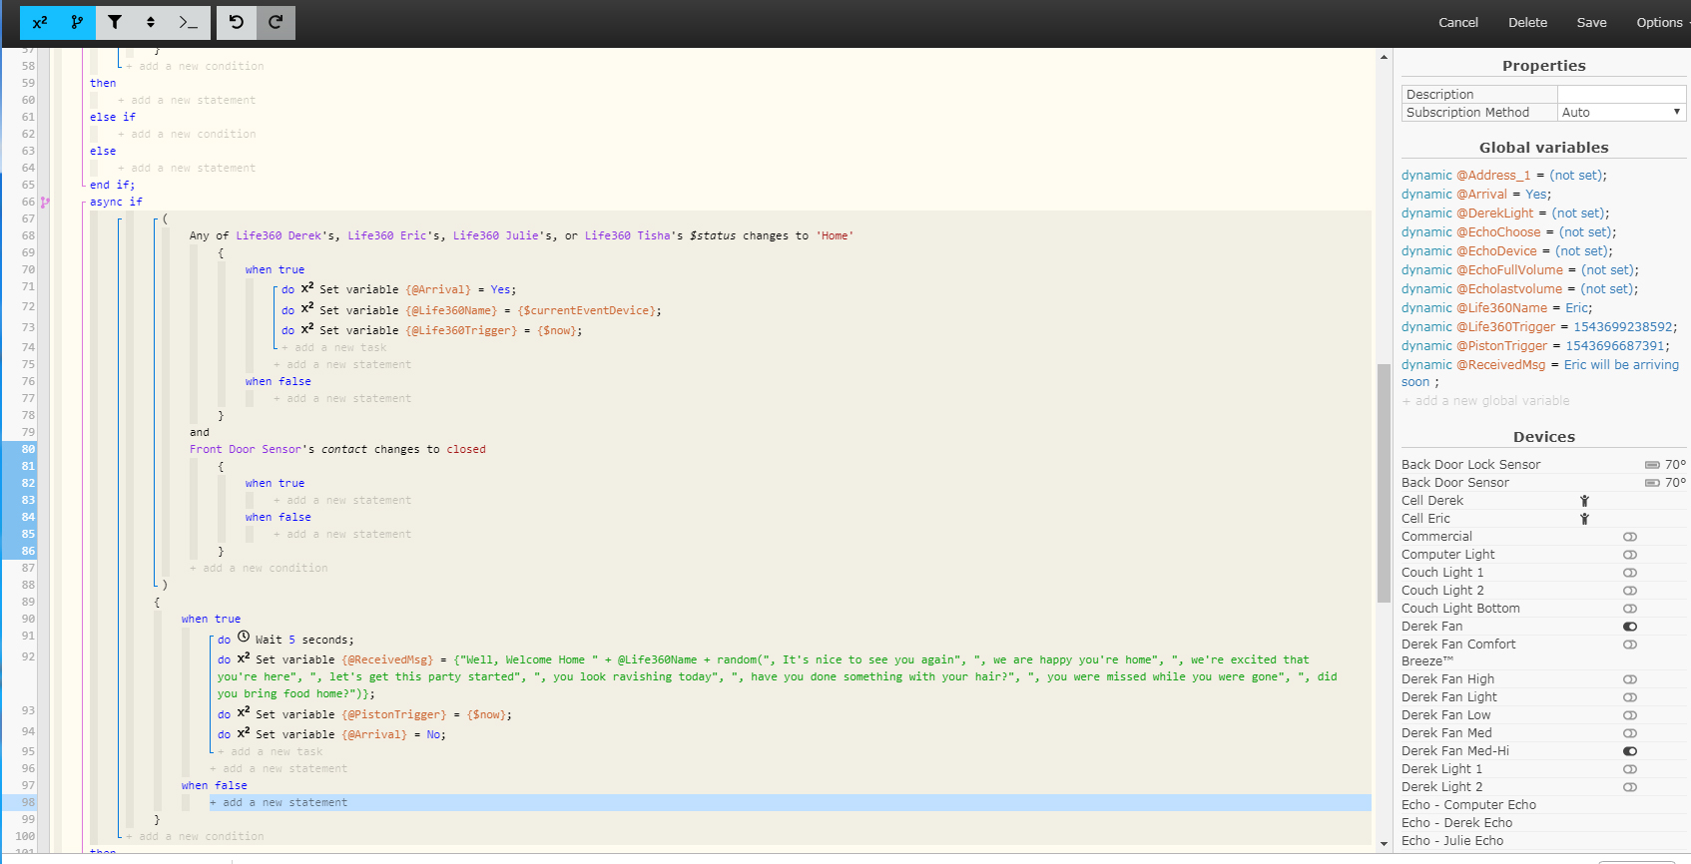Toggle the Derek Light 1 switch

click(1630, 769)
